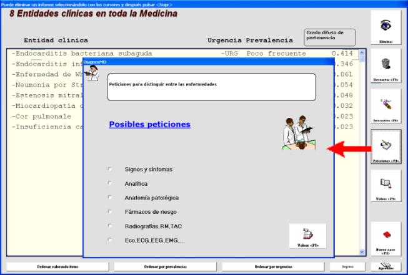Viewport: 408px width, 275px height.
Task: Click Ordenar valorando ítems button
Action: 57,267
